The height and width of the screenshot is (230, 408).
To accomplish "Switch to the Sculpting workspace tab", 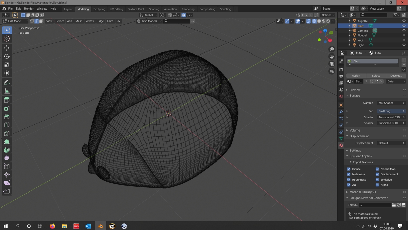I will [99, 9].
